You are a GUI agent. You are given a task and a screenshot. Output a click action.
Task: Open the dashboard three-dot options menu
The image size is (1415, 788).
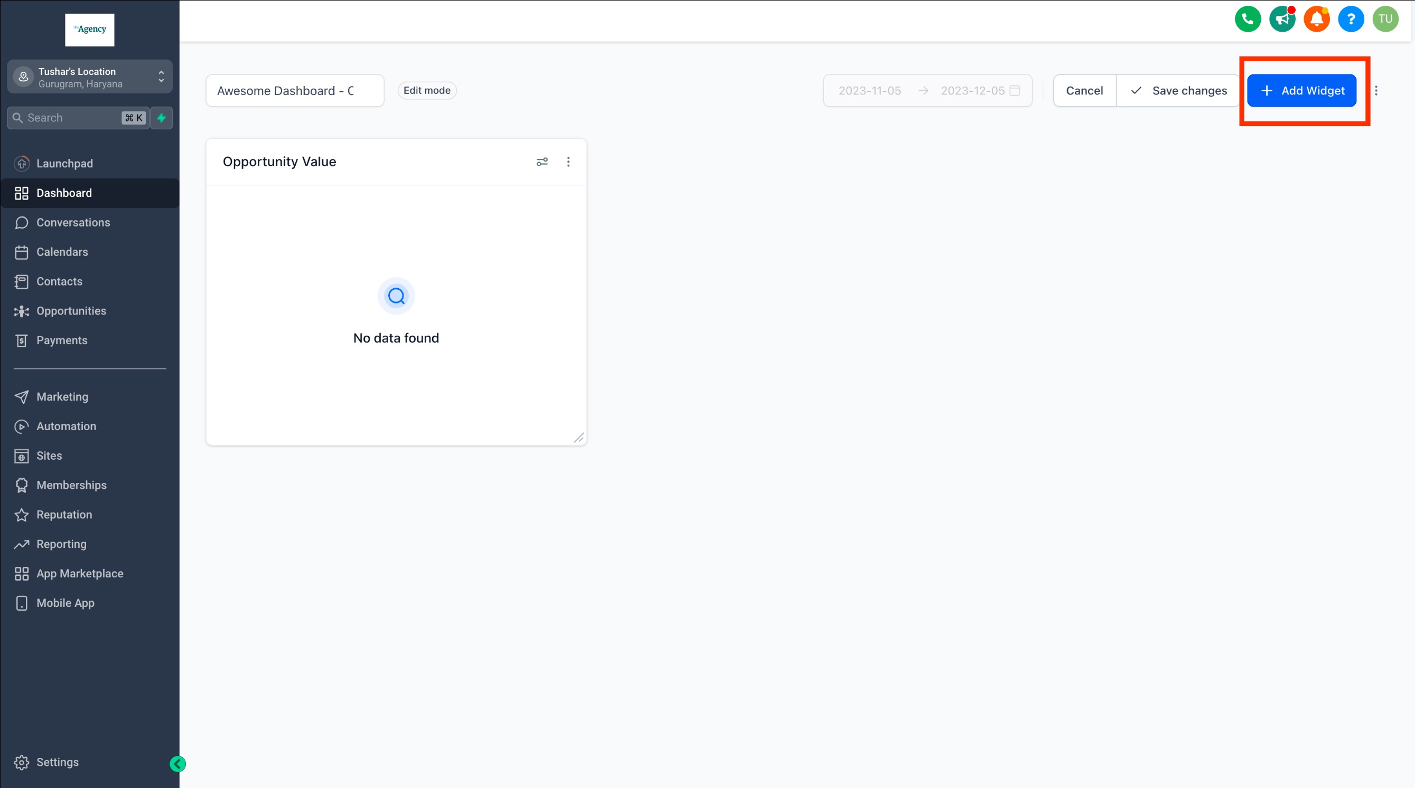coord(1376,91)
